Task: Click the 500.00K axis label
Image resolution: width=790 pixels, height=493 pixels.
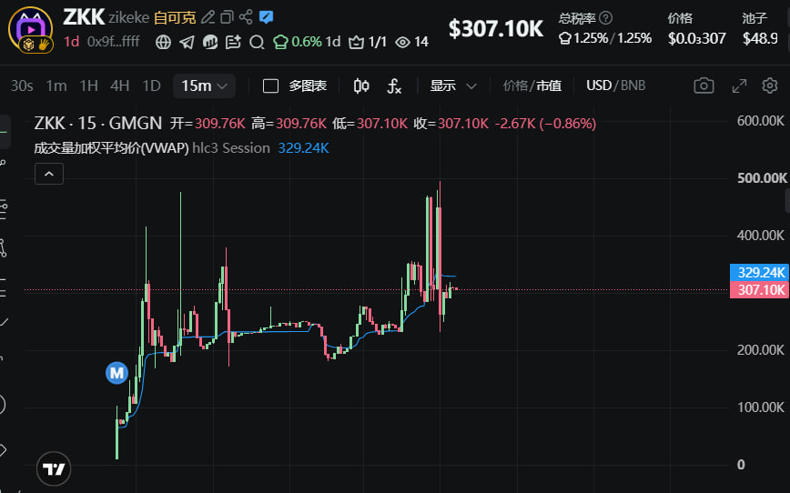Action: (762, 178)
